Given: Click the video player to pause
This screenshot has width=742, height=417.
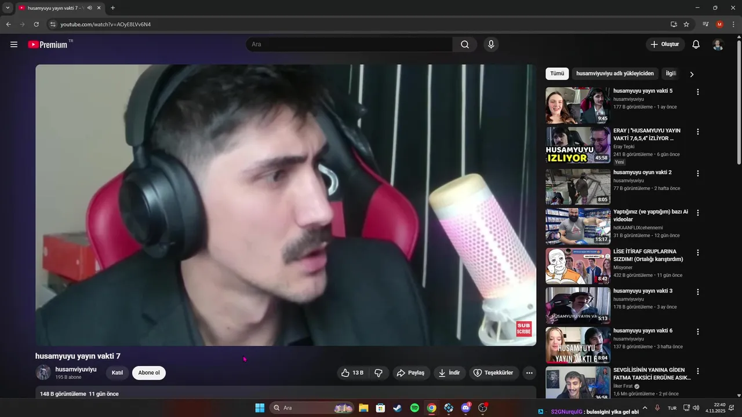Looking at the screenshot, I should 286,205.
